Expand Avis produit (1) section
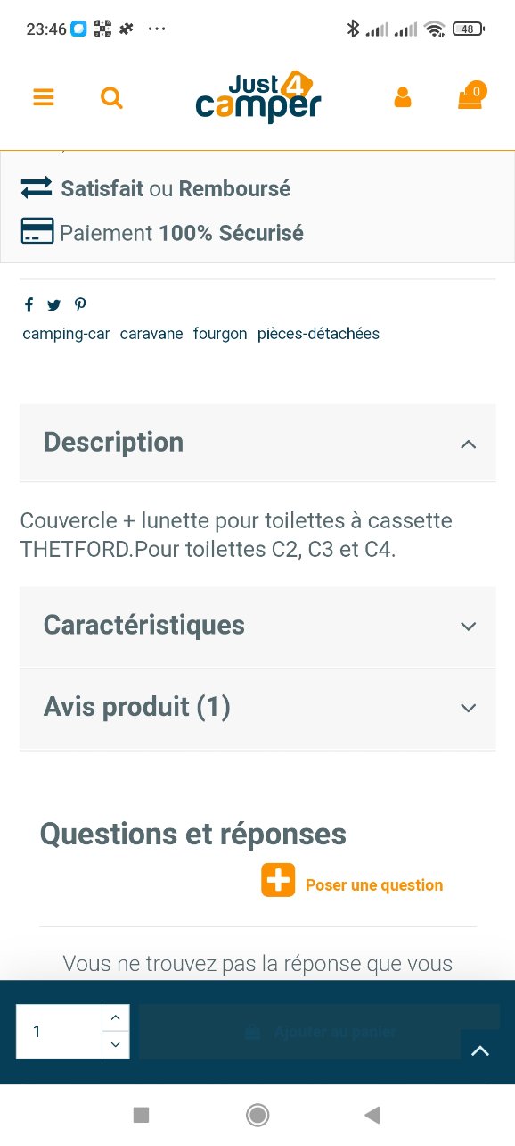Image resolution: width=515 pixels, height=1146 pixels. [x=257, y=708]
